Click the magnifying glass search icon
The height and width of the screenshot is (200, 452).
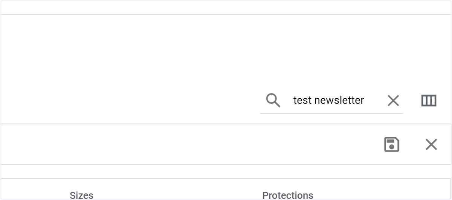273,101
